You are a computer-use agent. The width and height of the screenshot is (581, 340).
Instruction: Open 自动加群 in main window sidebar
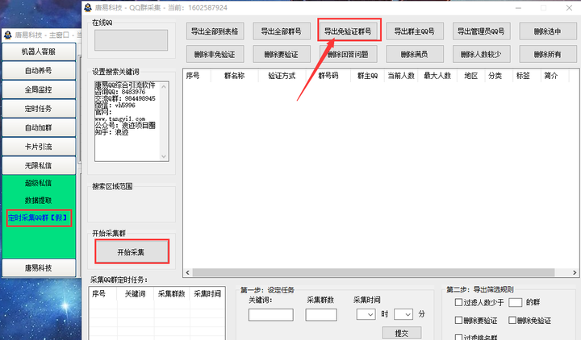click(39, 127)
